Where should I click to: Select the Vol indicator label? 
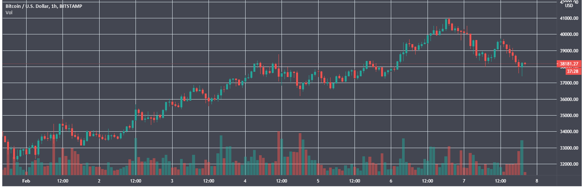pos(9,13)
